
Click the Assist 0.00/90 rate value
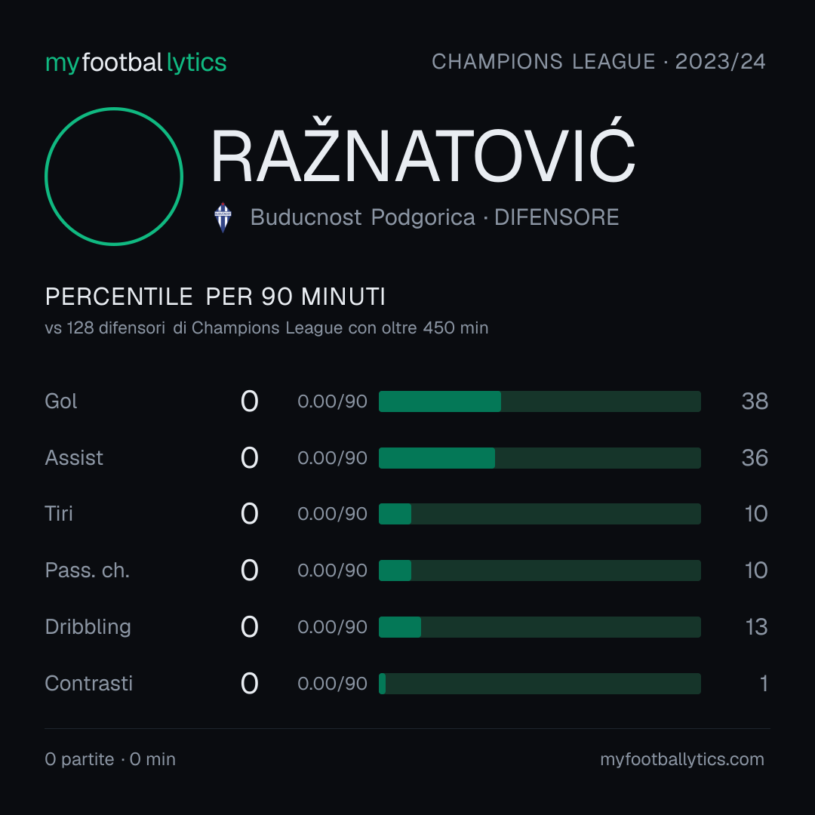pos(332,458)
